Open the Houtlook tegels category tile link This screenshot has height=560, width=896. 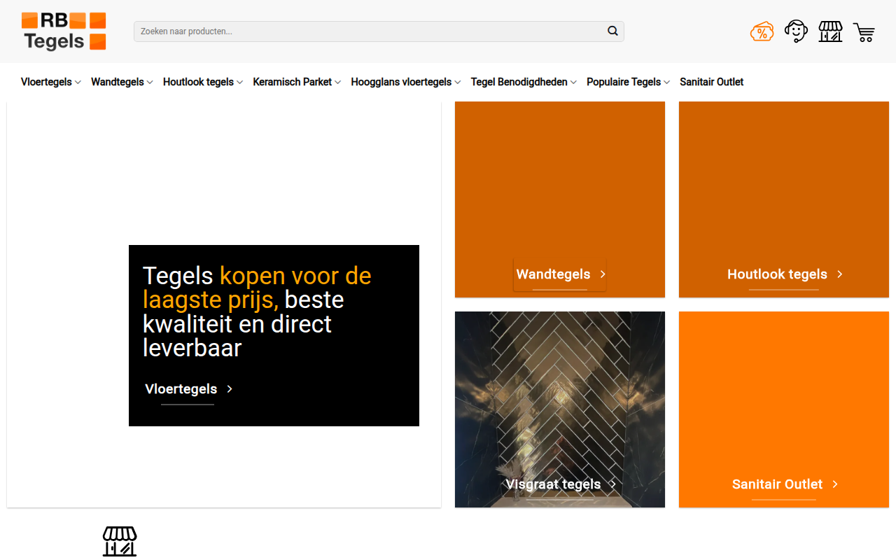(777, 274)
